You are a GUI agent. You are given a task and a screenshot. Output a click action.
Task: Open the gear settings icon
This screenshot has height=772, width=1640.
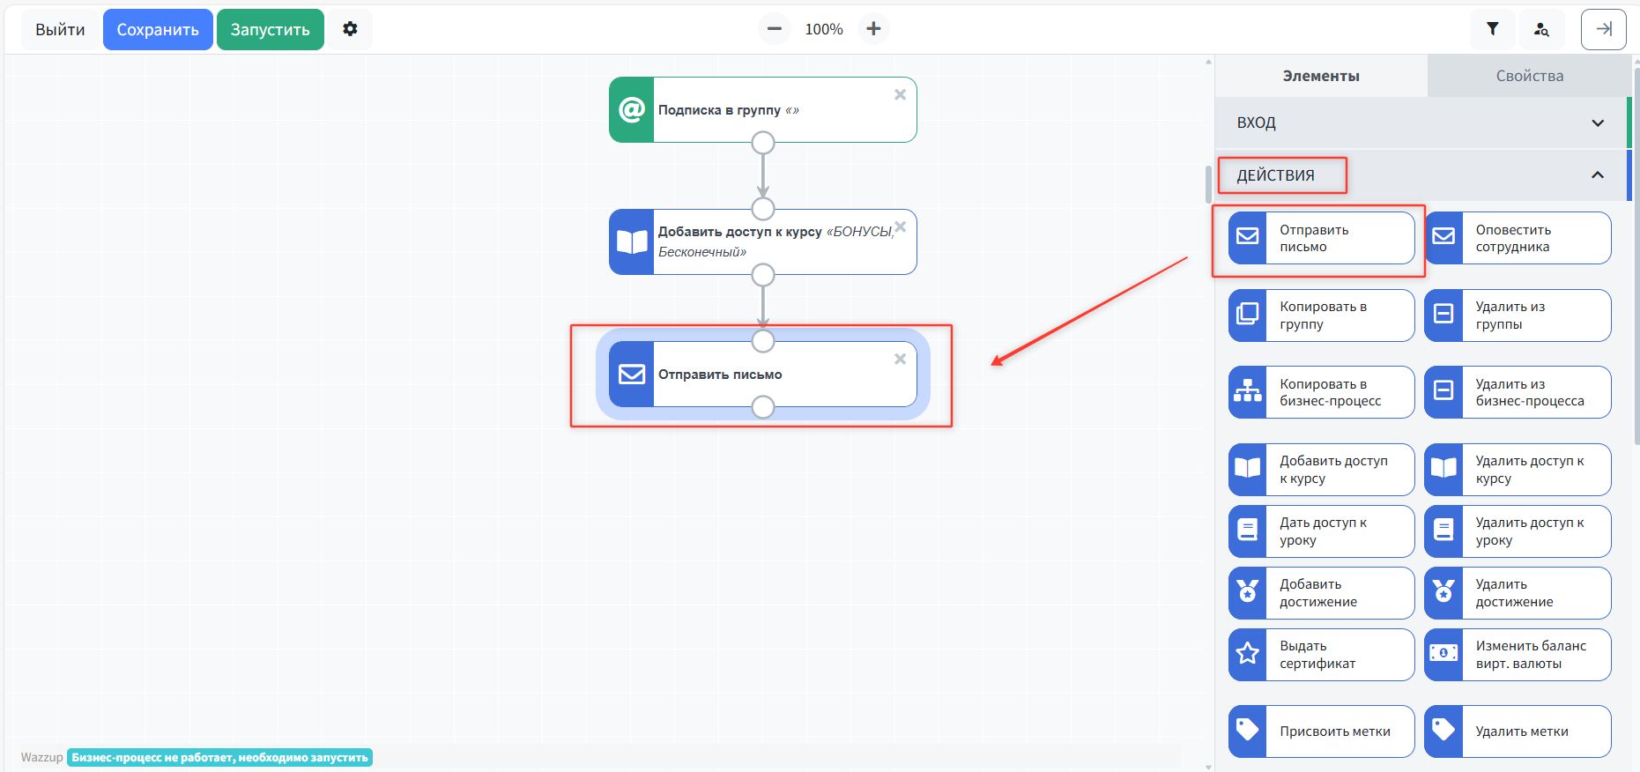(350, 29)
